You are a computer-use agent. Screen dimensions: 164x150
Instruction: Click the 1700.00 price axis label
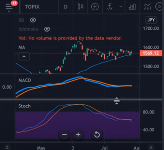tap(151, 28)
